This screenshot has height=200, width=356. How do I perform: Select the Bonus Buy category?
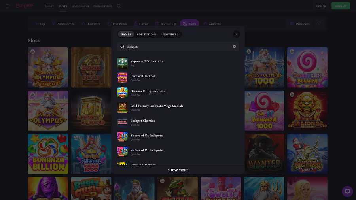coord(165,24)
